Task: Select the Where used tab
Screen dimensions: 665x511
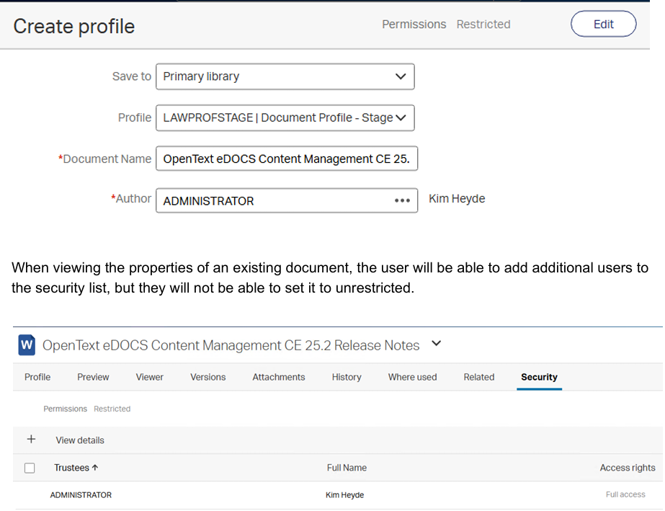Action: pyautogui.click(x=412, y=377)
